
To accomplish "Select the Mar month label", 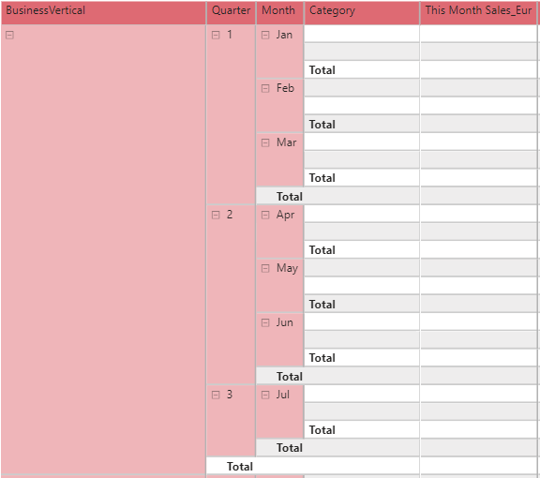I will click(286, 142).
